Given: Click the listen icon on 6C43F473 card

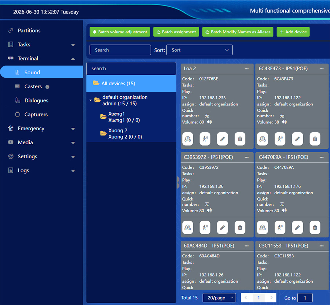Looking at the screenshot, I should point(263,139).
